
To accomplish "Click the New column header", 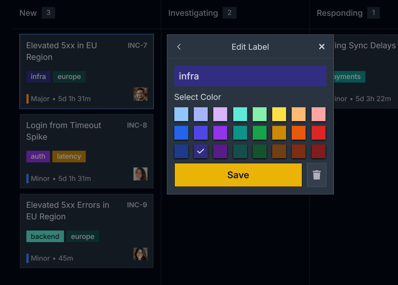I will tap(28, 13).
